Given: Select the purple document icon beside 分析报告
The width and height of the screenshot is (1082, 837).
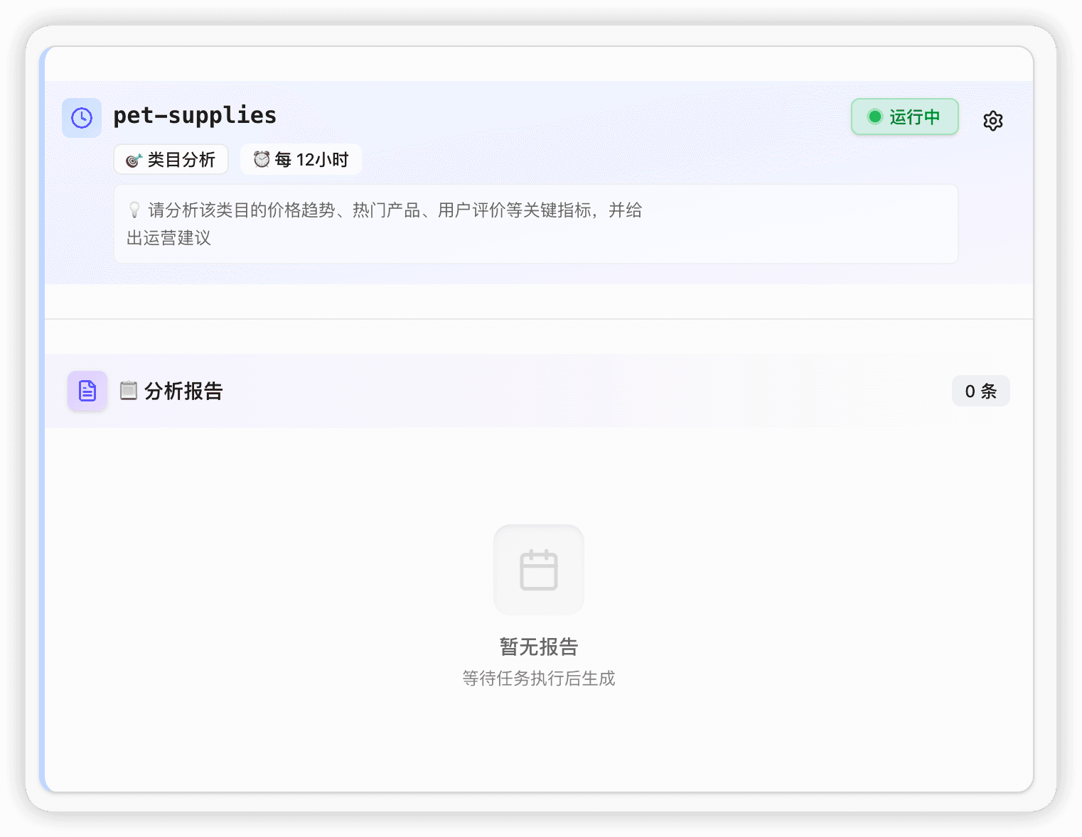Looking at the screenshot, I should [87, 390].
